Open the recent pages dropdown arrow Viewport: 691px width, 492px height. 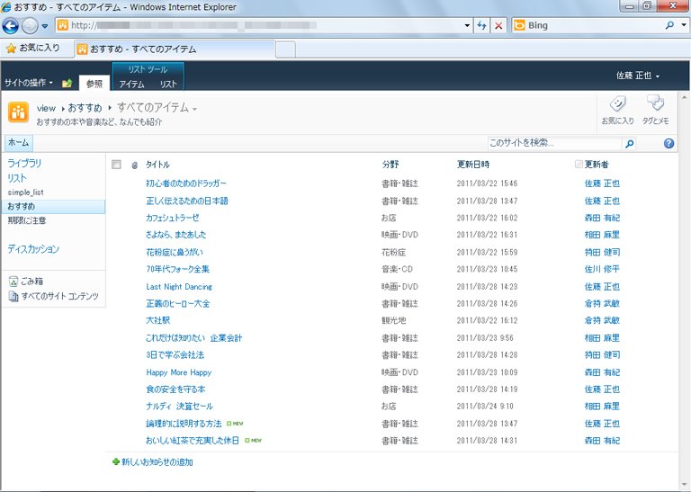[x=45, y=26]
